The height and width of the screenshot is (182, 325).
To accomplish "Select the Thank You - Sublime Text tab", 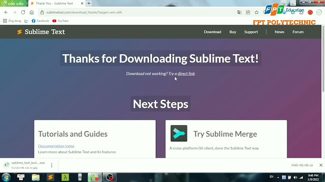I will (x=55, y=3).
